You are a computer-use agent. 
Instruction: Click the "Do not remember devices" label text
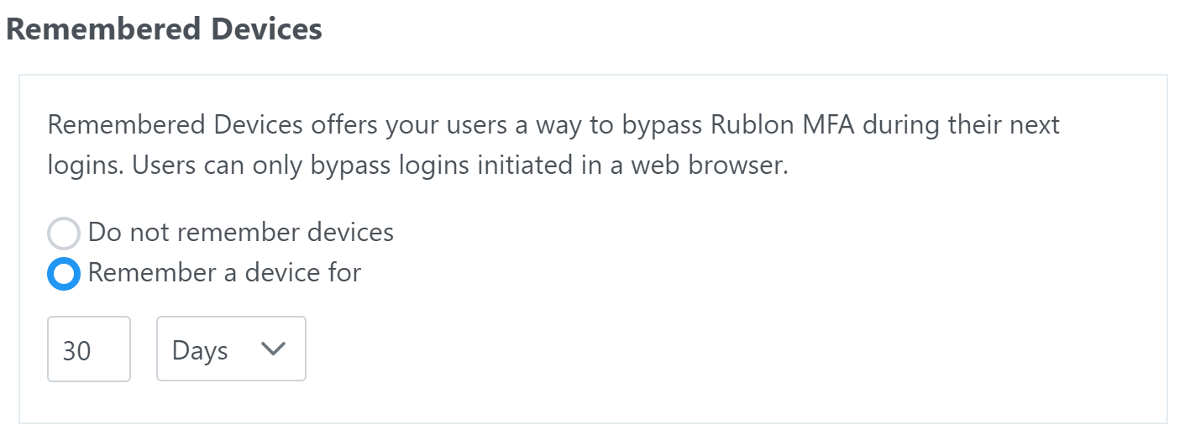pos(240,232)
